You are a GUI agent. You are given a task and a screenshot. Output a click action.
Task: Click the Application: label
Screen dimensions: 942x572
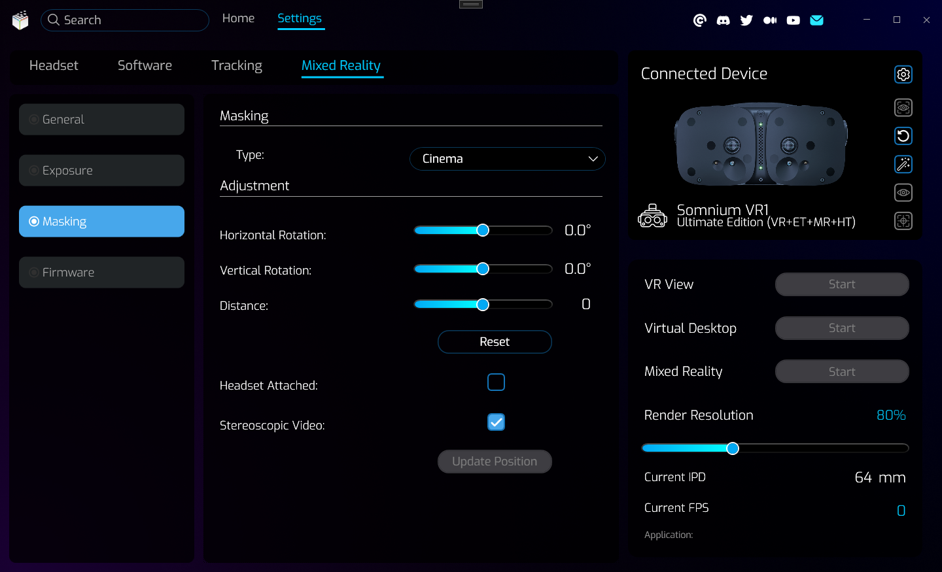click(x=669, y=535)
